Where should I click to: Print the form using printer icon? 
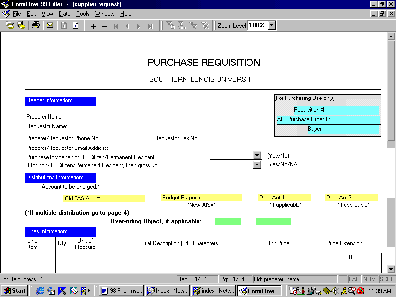point(36,26)
